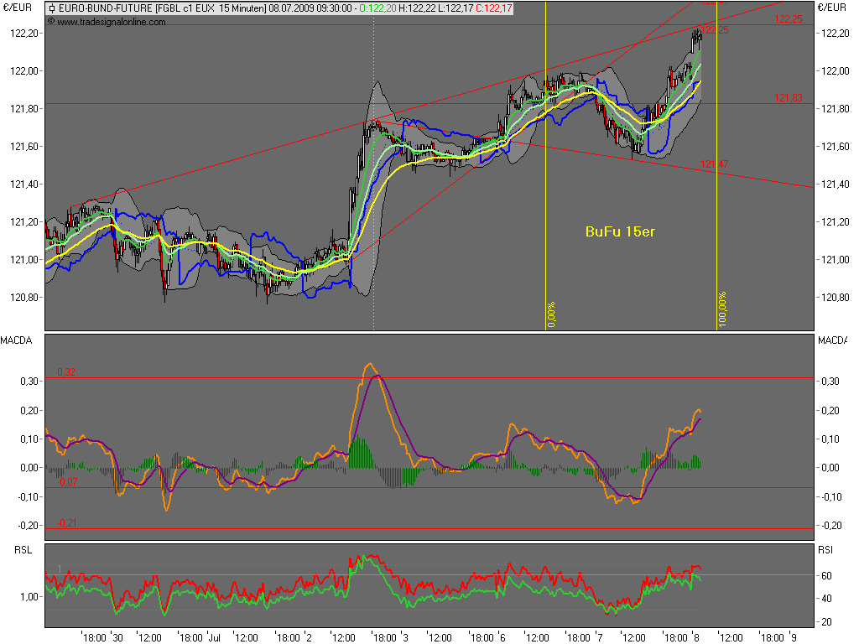Select the EURO-BUND-FUTURE chart title text
This screenshot has width=859, height=644.
point(106,8)
